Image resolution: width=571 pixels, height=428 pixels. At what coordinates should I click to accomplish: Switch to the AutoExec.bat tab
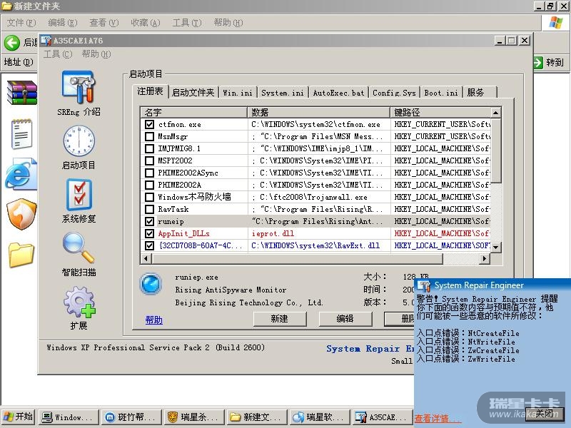pos(338,93)
